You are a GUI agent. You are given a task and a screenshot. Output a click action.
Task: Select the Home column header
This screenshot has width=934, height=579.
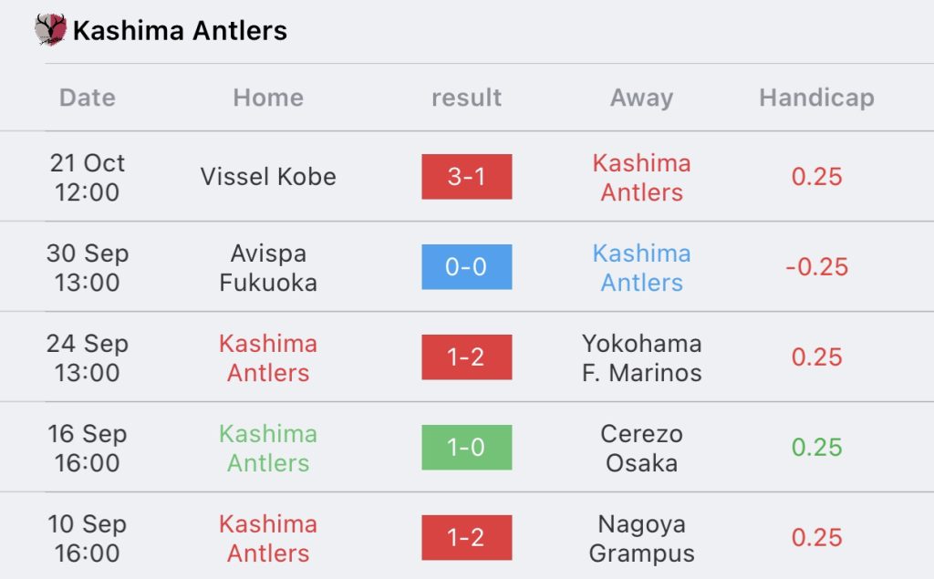tap(268, 98)
